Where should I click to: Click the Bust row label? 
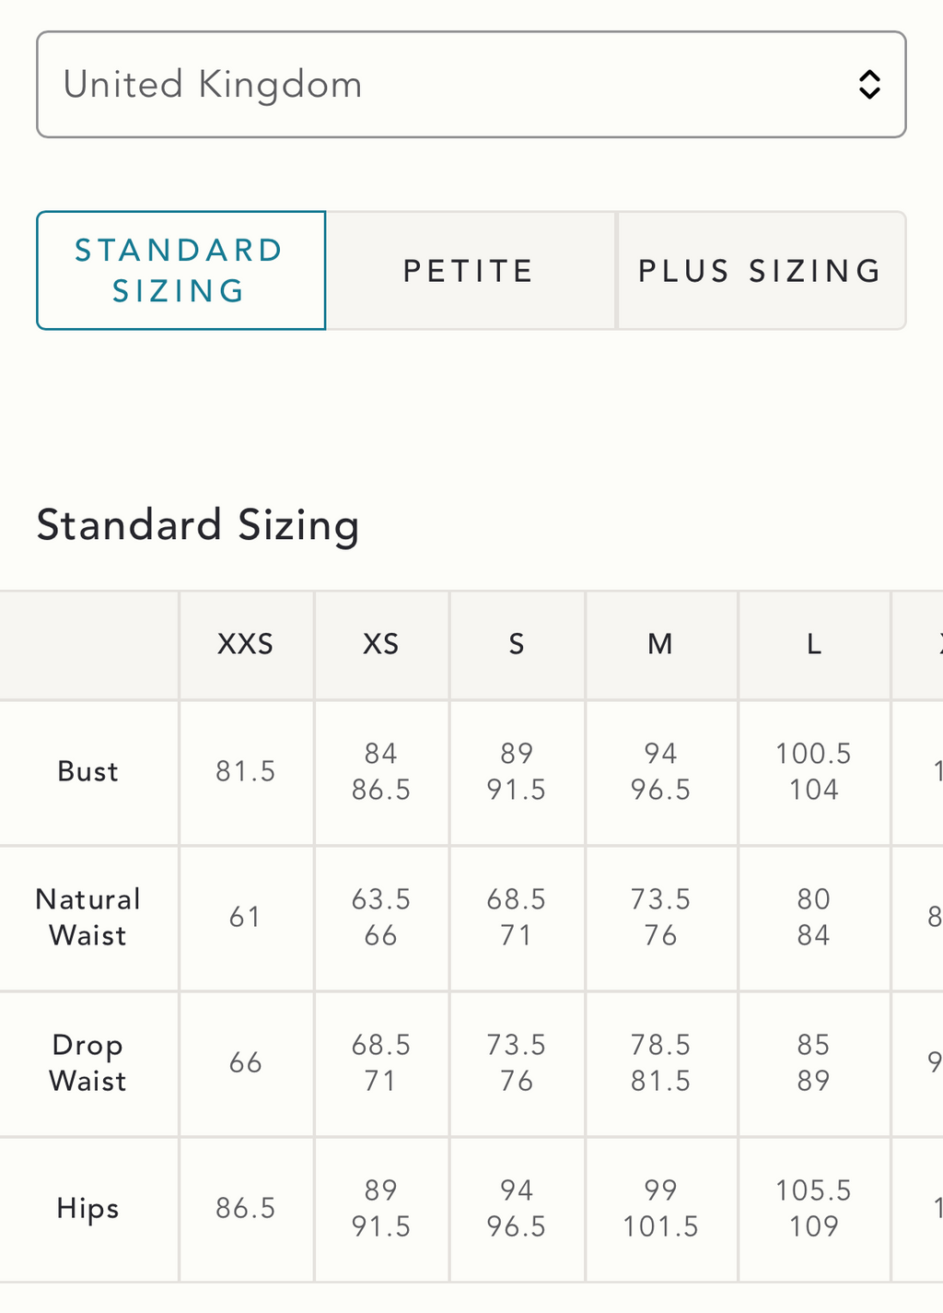coord(88,771)
